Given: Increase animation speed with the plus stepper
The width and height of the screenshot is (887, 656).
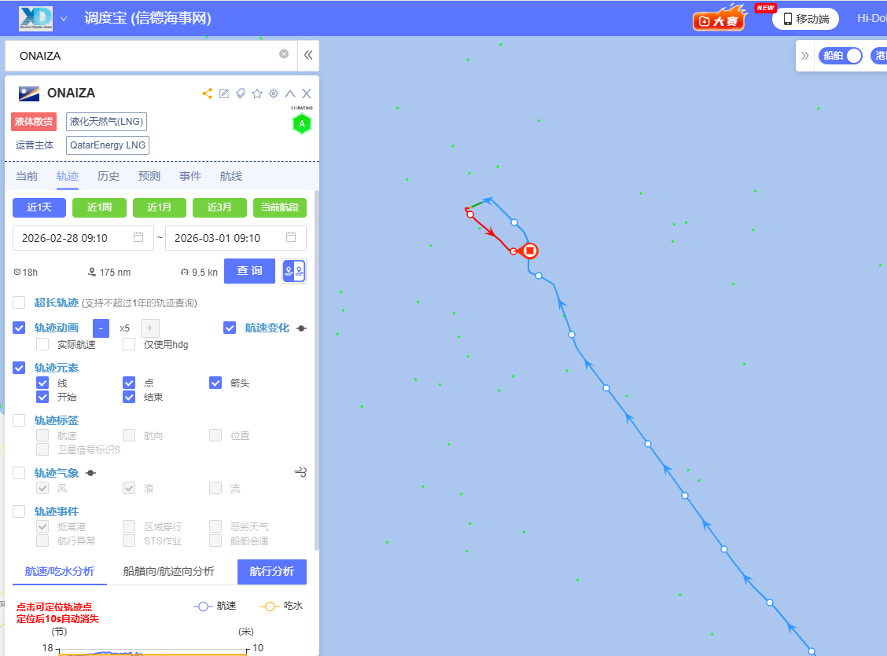Looking at the screenshot, I should 150,328.
